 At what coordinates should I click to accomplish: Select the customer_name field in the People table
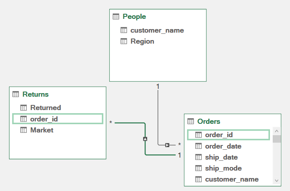[x=157, y=30]
